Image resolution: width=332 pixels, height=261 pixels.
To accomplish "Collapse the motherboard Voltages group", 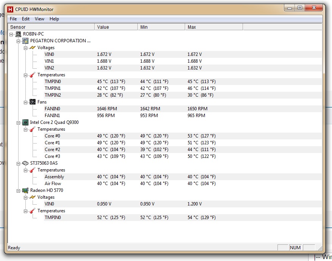I will [x=25, y=48].
